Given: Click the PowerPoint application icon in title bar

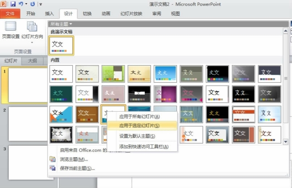Looking at the screenshot, I should click(x=4, y=4).
